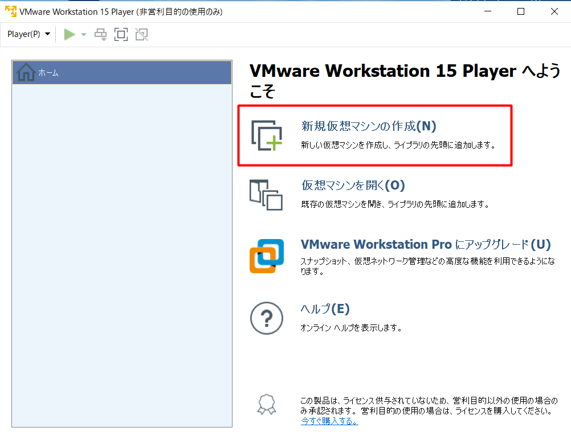
Task: Maximize the VMware Player window
Action: coord(521,11)
